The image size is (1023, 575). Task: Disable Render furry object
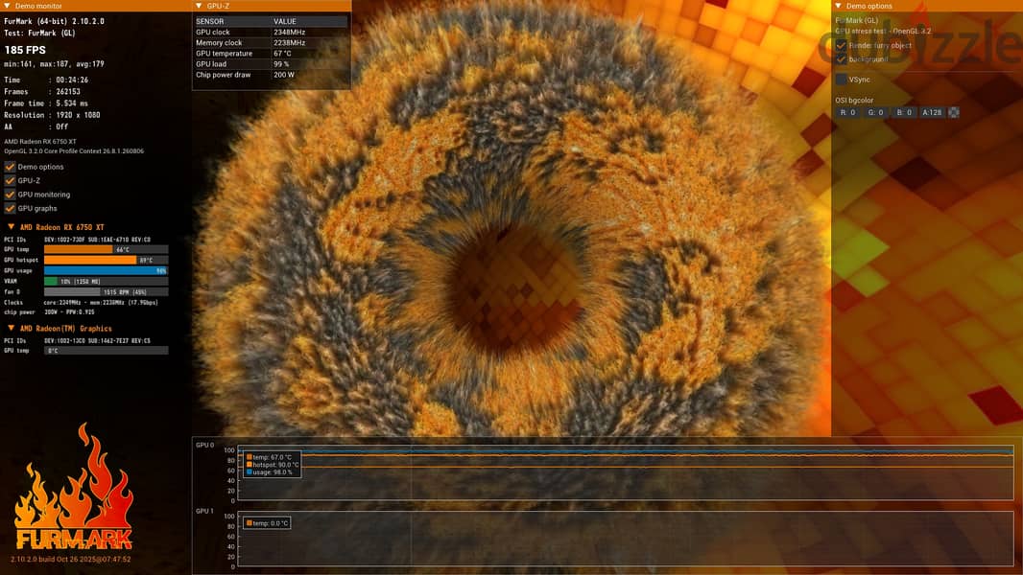(841, 46)
